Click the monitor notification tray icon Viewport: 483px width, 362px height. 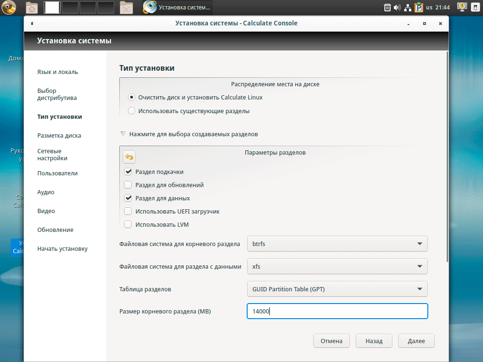tap(462, 7)
